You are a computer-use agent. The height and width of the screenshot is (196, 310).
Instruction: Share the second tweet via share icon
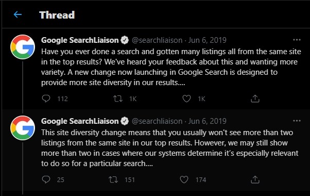[255, 179]
